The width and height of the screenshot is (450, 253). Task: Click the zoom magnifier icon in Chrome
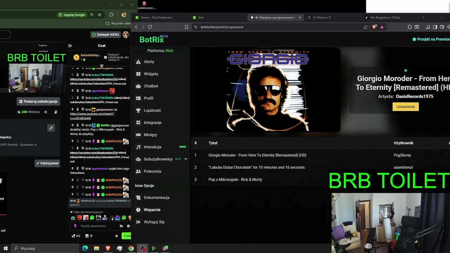pyautogui.click(x=92, y=15)
